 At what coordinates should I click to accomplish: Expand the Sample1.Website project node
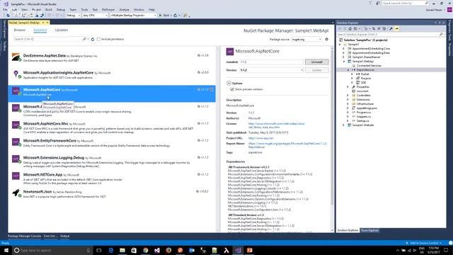(344, 125)
